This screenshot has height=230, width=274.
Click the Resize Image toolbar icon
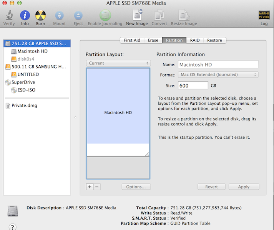click(x=184, y=15)
